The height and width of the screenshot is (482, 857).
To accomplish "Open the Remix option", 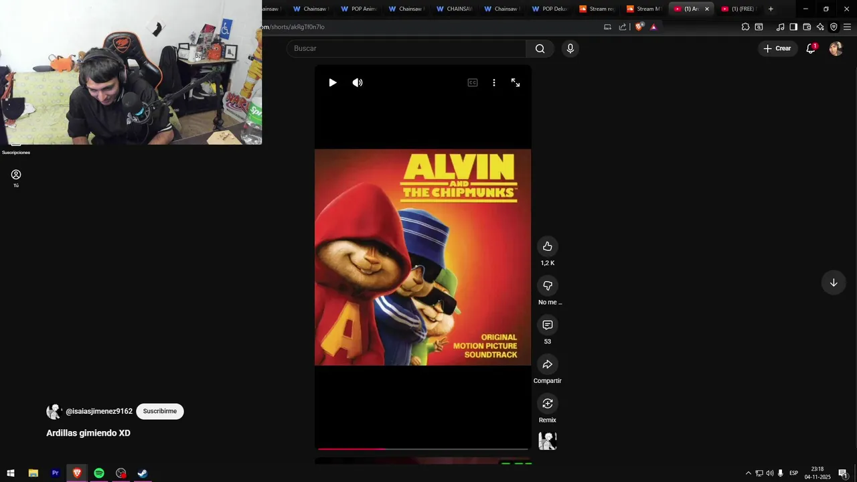I will pos(548,403).
